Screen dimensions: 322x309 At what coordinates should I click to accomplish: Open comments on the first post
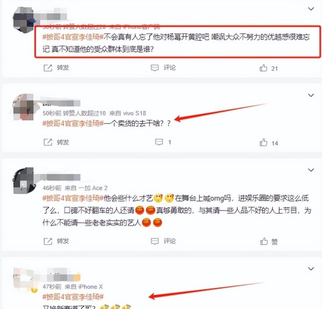(163, 68)
